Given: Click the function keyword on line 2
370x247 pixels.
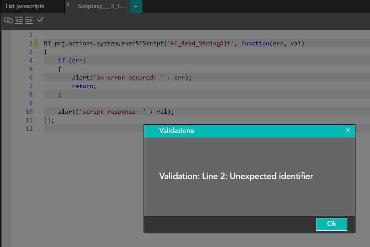Looking at the screenshot, I should (255, 43).
